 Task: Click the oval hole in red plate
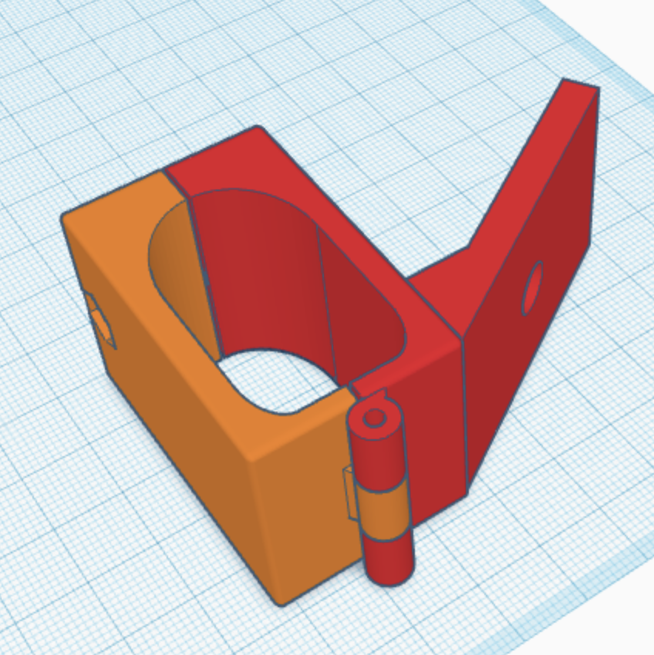pos(532,288)
